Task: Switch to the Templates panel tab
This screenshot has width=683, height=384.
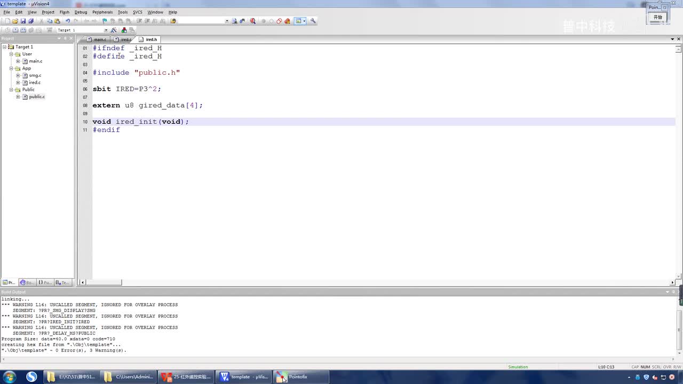Action: pyautogui.click(x=62, y=283)
